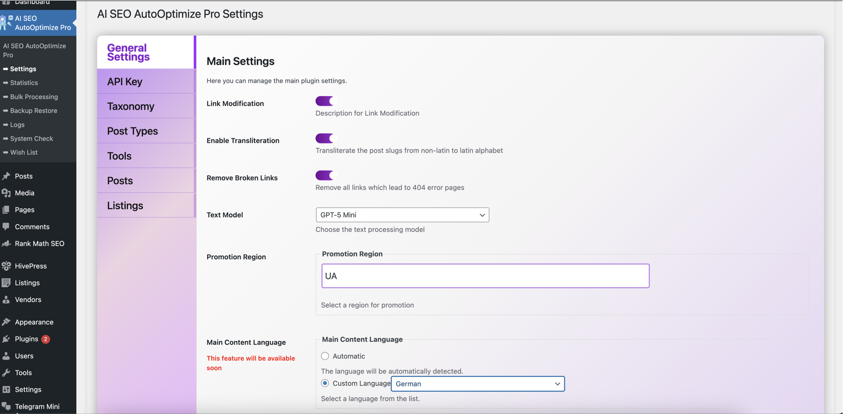Select the Automatic language radio button
The image size is (843, 414).
click(x=325, y=356)
